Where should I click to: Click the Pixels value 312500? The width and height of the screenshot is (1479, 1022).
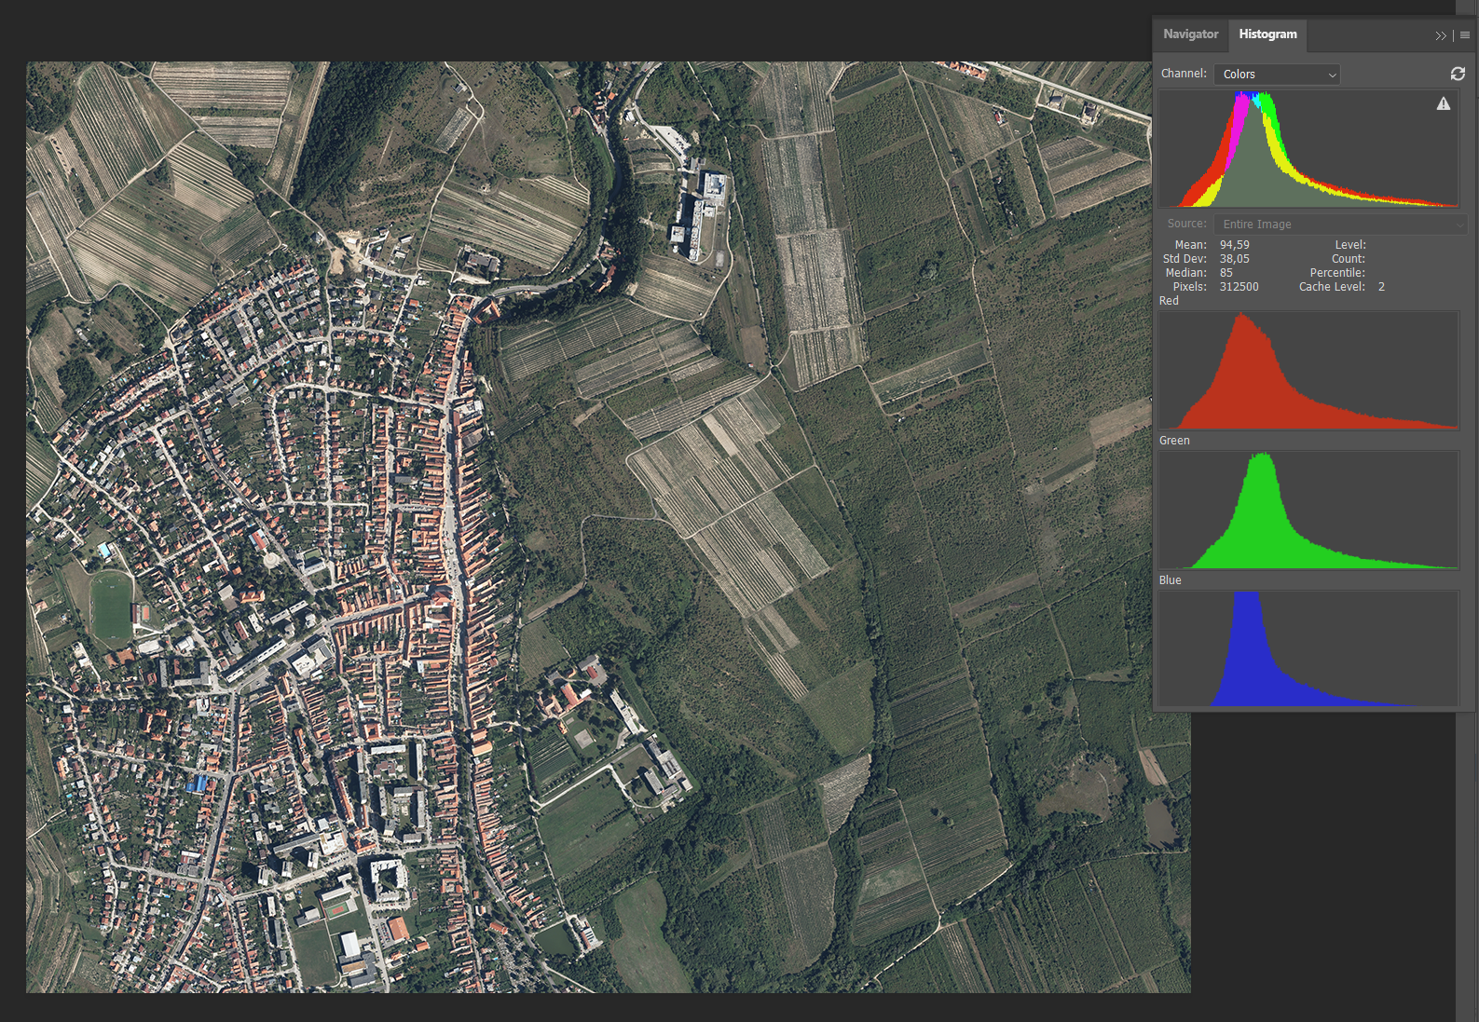coord(1239,287)
